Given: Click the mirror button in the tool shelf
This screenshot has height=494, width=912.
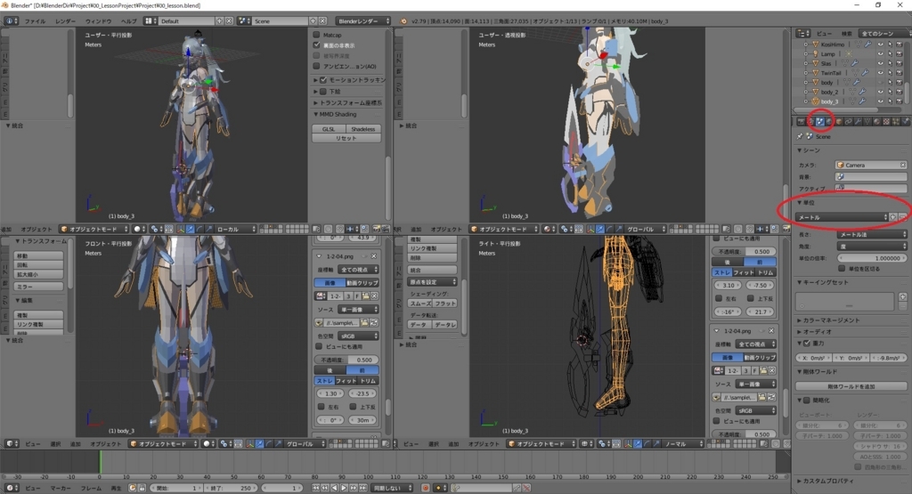Looking at the screenshot, I should (x=38, y=287).
